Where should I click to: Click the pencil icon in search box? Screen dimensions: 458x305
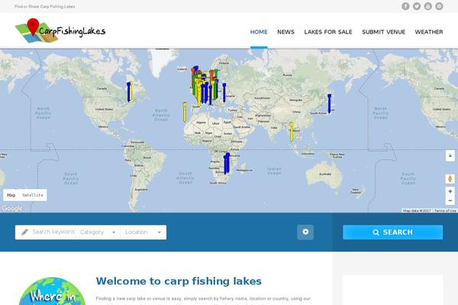click(24, 232)
